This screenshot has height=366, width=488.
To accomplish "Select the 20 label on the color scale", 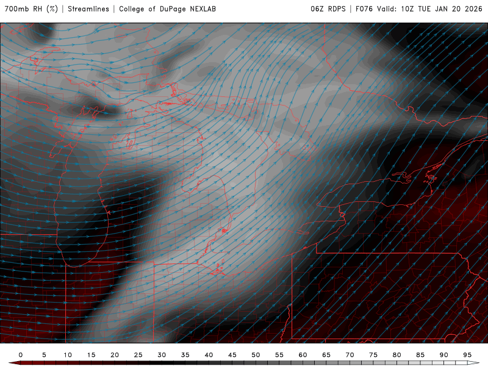I will [115, 355].
